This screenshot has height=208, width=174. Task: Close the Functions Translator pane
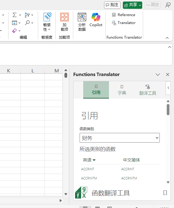tap(168, 75)
